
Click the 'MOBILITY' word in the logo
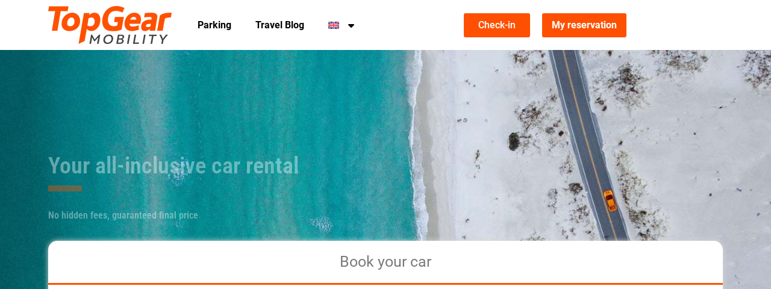click(x=130, y=38)
